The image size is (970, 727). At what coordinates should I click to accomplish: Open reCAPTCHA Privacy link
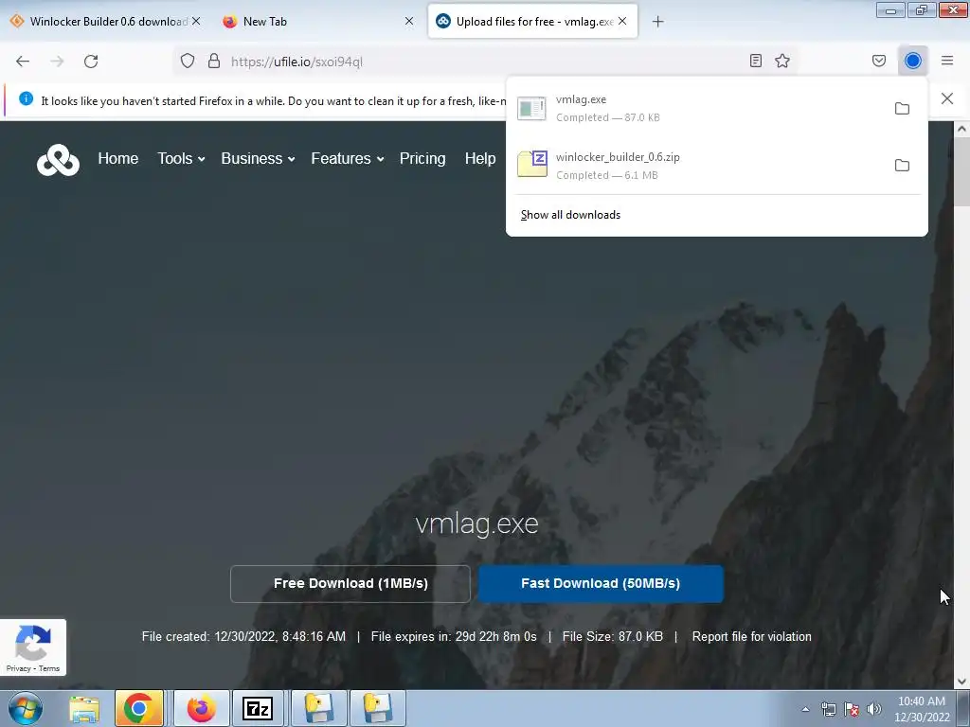pyautogui.click(x=19, y=668)
